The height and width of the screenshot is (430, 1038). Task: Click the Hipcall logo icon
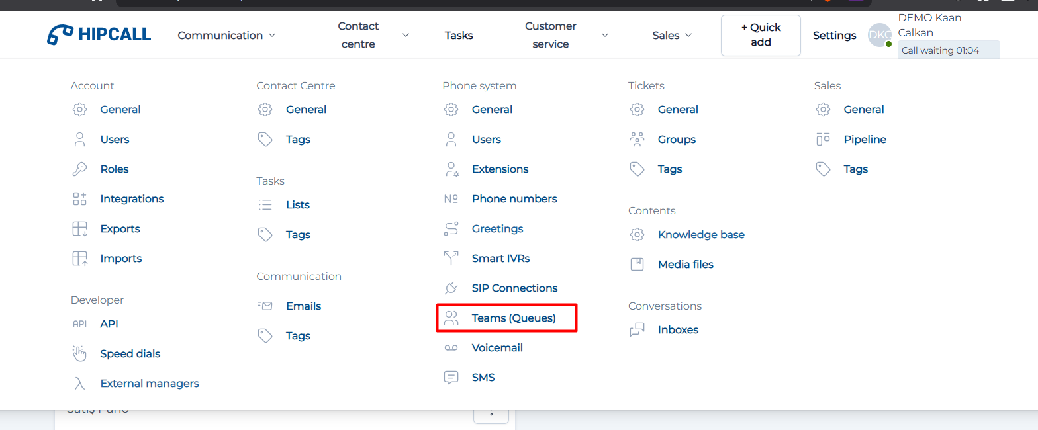(60, 35)
